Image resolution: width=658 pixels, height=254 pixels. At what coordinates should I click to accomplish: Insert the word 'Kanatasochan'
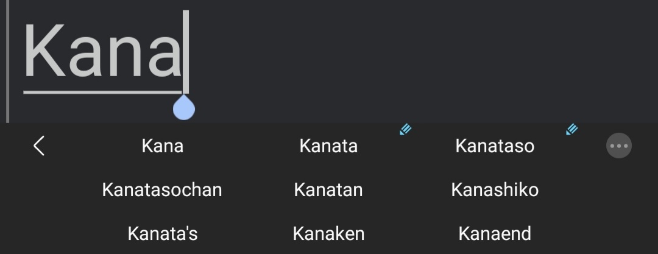point(162,190)
